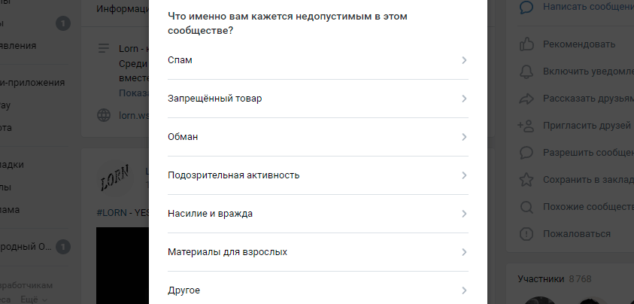Viewport: 634px width, 304px height.
Task: Expand the Спам chevron arrow
Action: 464,60
